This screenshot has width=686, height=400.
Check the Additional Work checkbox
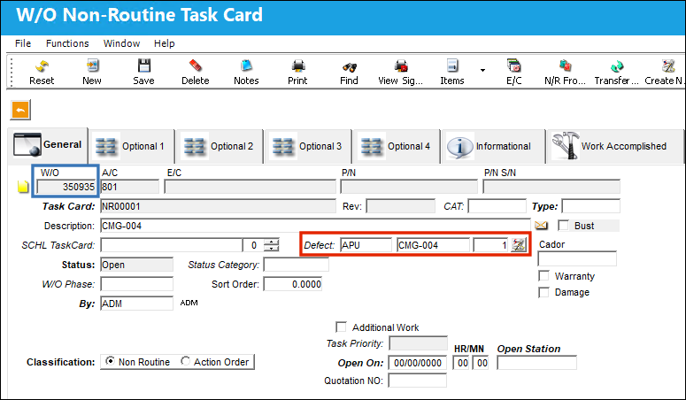tap(341, 327)
